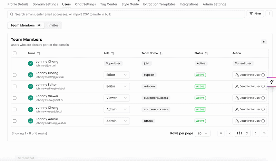Open the Style Guide tab

coord(130,4)
